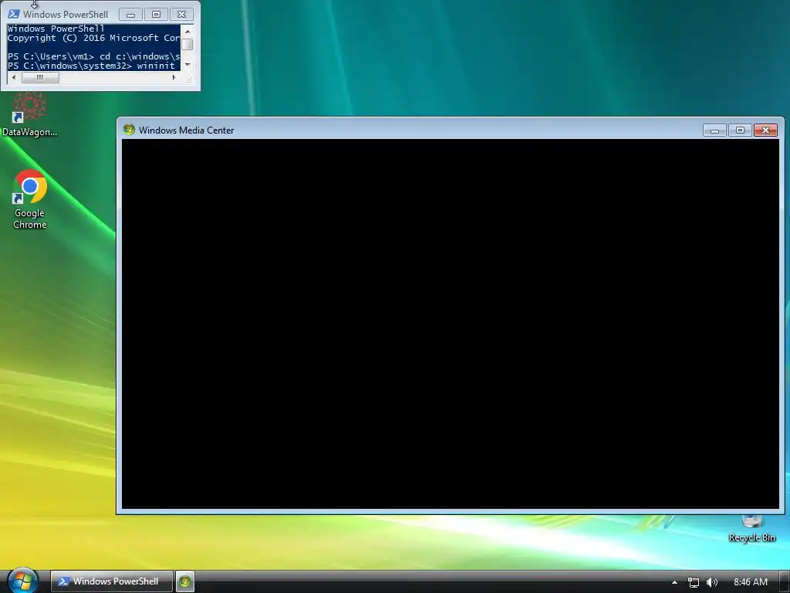The image size is (790, 593).
Task: Click the Show Desktop strip beside the clock
Action: tap(784, 582)
